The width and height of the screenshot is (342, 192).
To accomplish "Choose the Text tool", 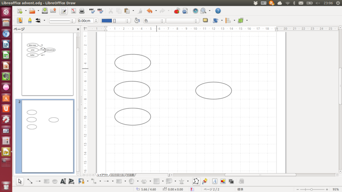I will 63,181.
